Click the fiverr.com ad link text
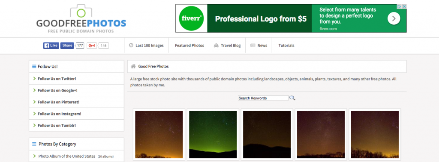 pyautogui.click(x=328, y=29)
